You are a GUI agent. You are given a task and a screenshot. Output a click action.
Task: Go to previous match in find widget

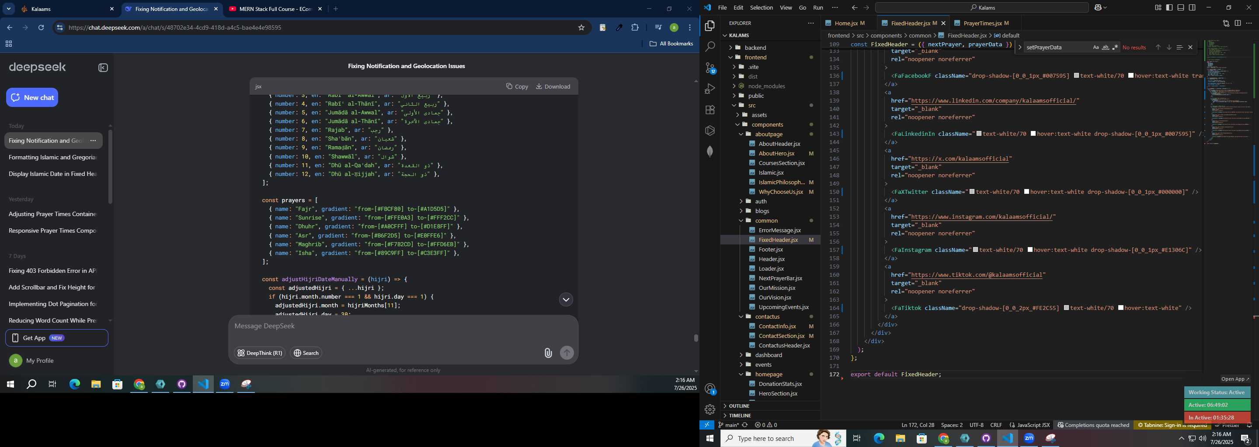click(x=1158, y=47)
